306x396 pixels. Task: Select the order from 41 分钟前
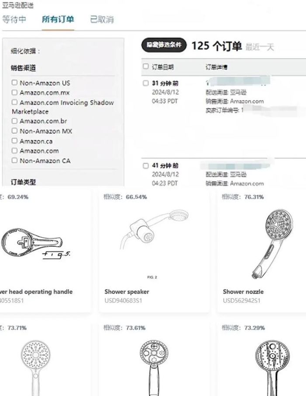146,166
